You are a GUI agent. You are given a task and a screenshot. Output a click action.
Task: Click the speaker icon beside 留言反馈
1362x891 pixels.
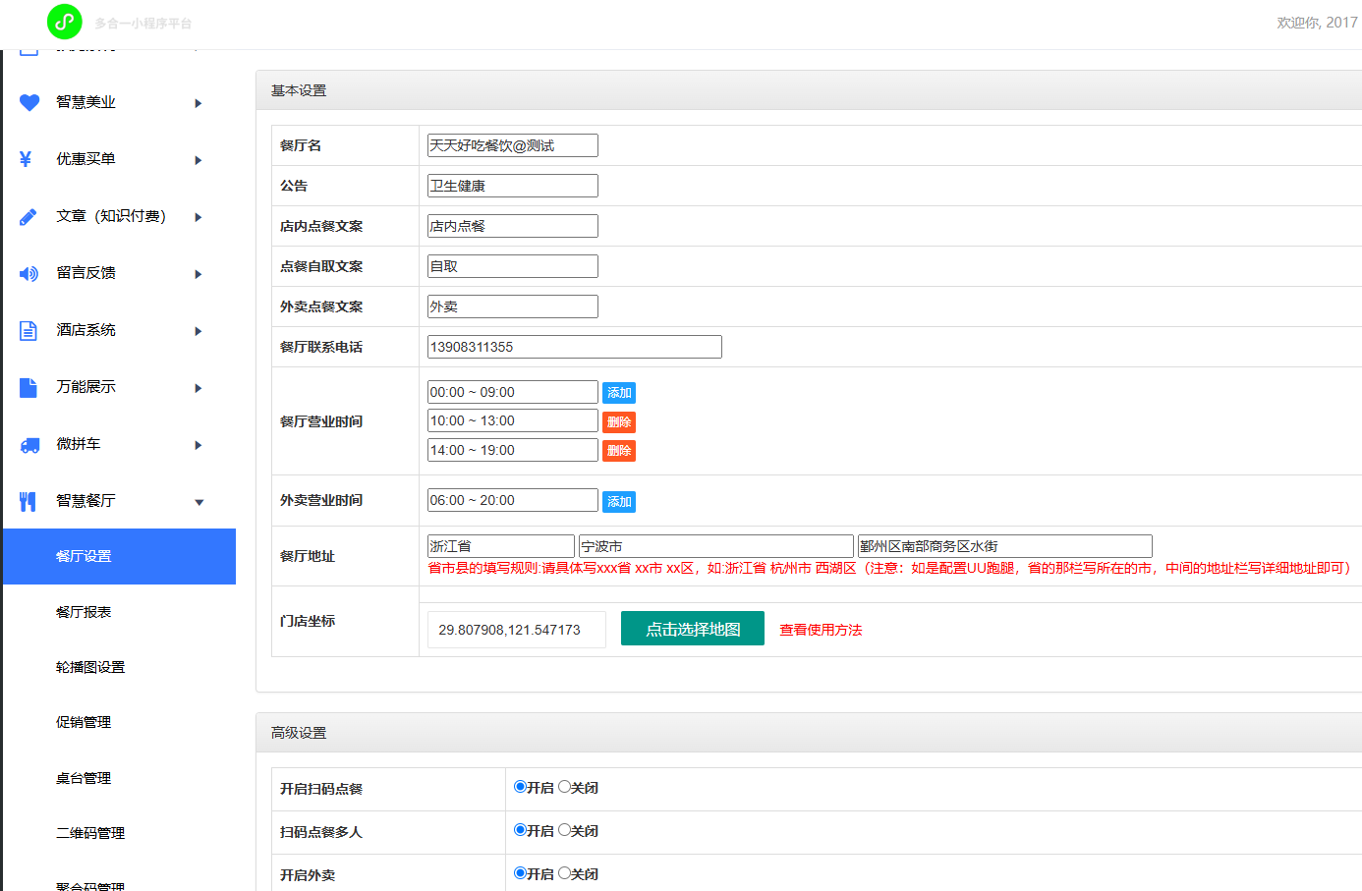tap(29, 273)
